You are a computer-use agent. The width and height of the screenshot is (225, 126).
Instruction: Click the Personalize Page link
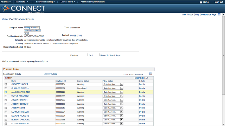pos(208,15)
